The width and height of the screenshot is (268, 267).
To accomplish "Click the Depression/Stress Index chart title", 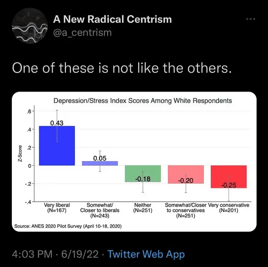I will point(143,101).
